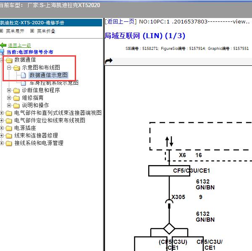The width and height of the screenshot is (252, 251).
Task: Select 维修指南 in the tree
Action: tap(33, 98)
